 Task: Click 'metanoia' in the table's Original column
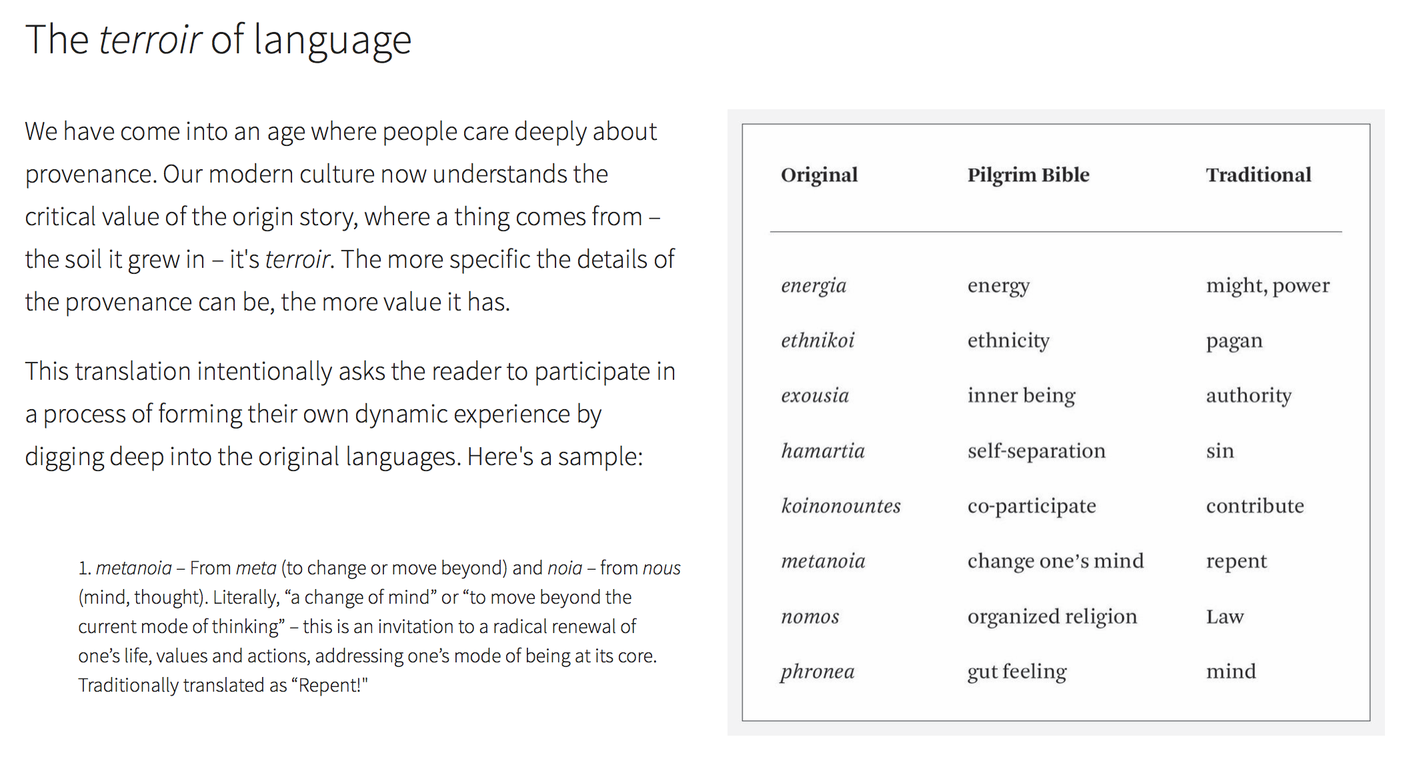coord(823,561)
